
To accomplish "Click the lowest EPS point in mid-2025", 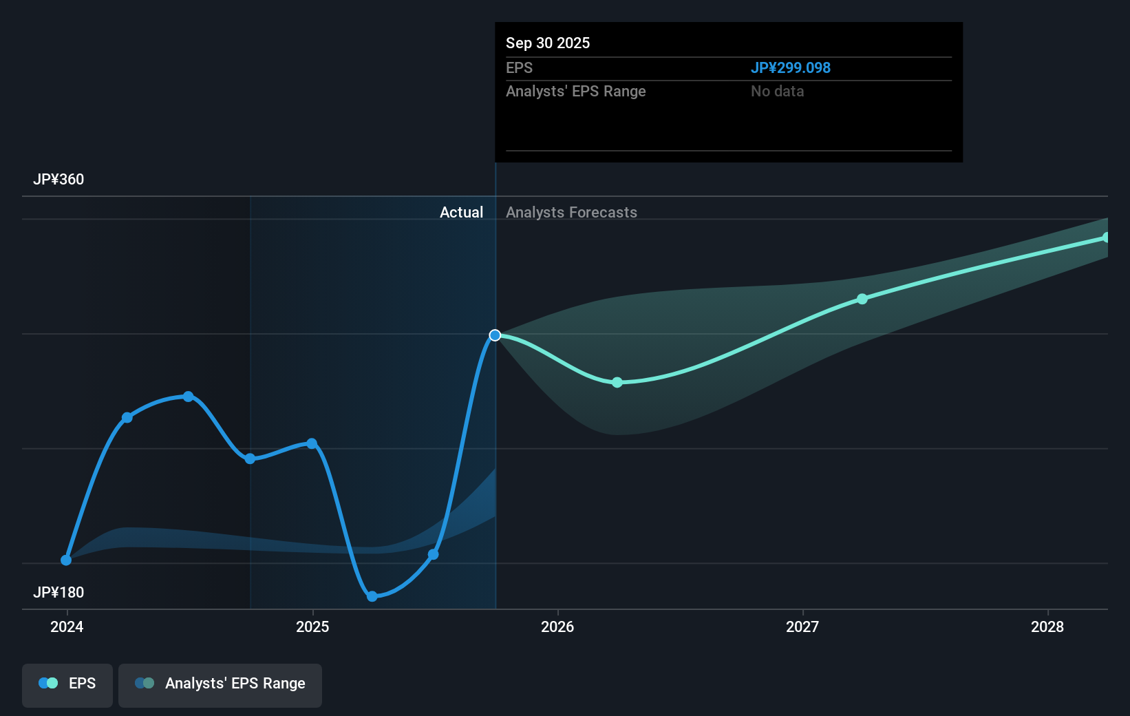I will point(372,596).
